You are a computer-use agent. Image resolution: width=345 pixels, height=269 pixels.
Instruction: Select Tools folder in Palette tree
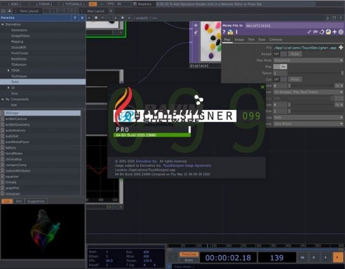point(43,82)
